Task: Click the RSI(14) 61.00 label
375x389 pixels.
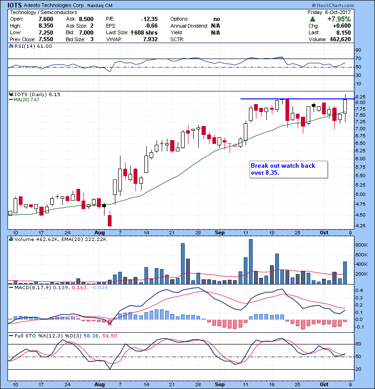Action: (x=33, y=46)
